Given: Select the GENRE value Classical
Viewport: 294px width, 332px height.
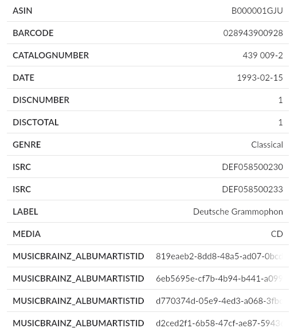Looking at the screenshot, I should [267, 145].
